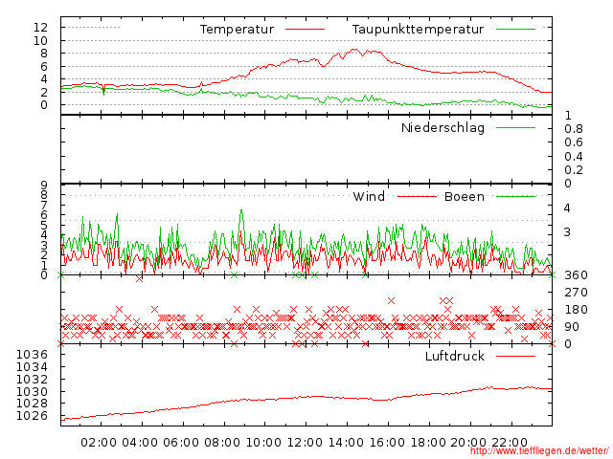Click the red Wind legend line
The image size is (613, 459).
tap(417, 196)
